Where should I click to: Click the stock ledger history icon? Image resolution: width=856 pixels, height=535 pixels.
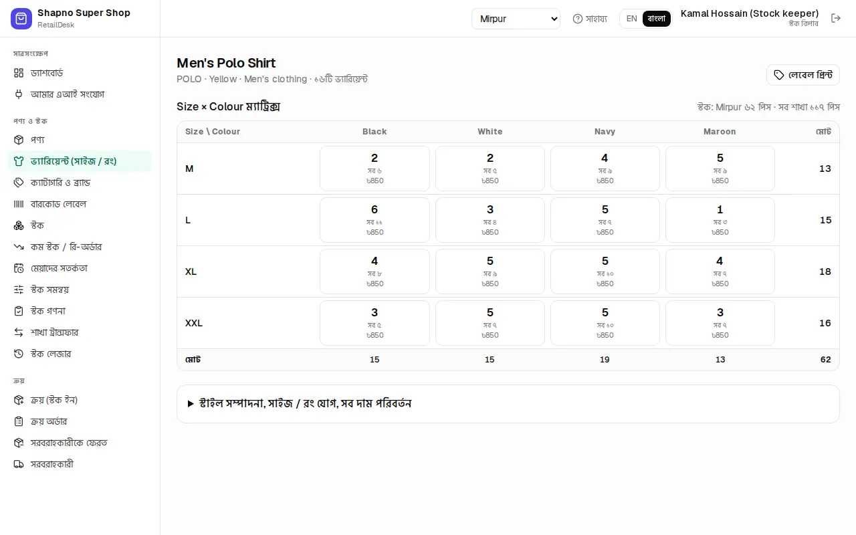(x=19, y=354)
